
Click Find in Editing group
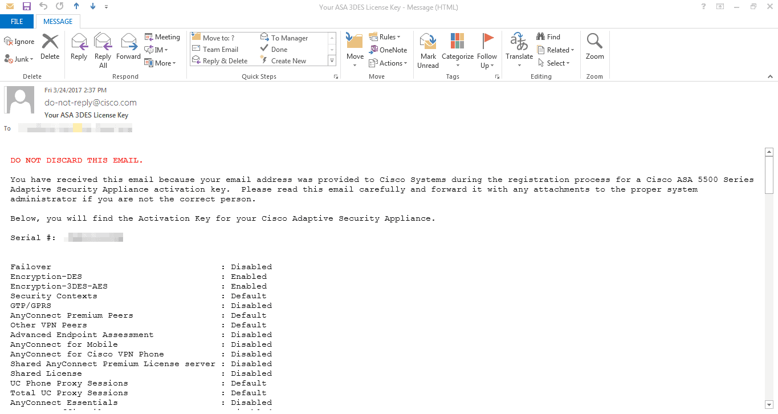[548, 37]
